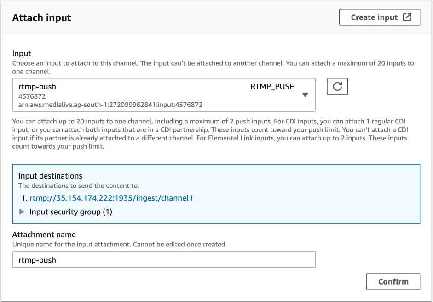The width and height of the screenshot is (433, 302).
Task: Click the reload icon next to the input field
Action: (x=337, y=86)
